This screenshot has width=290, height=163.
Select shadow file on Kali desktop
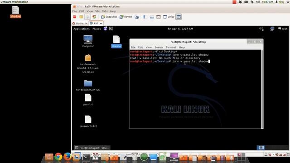(116, 42)
